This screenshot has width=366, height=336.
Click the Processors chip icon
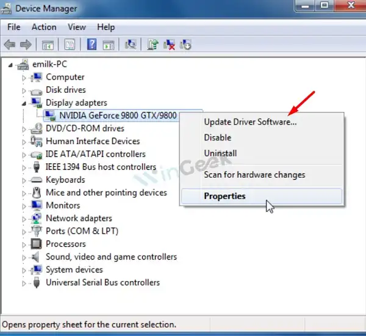(37, 244)
